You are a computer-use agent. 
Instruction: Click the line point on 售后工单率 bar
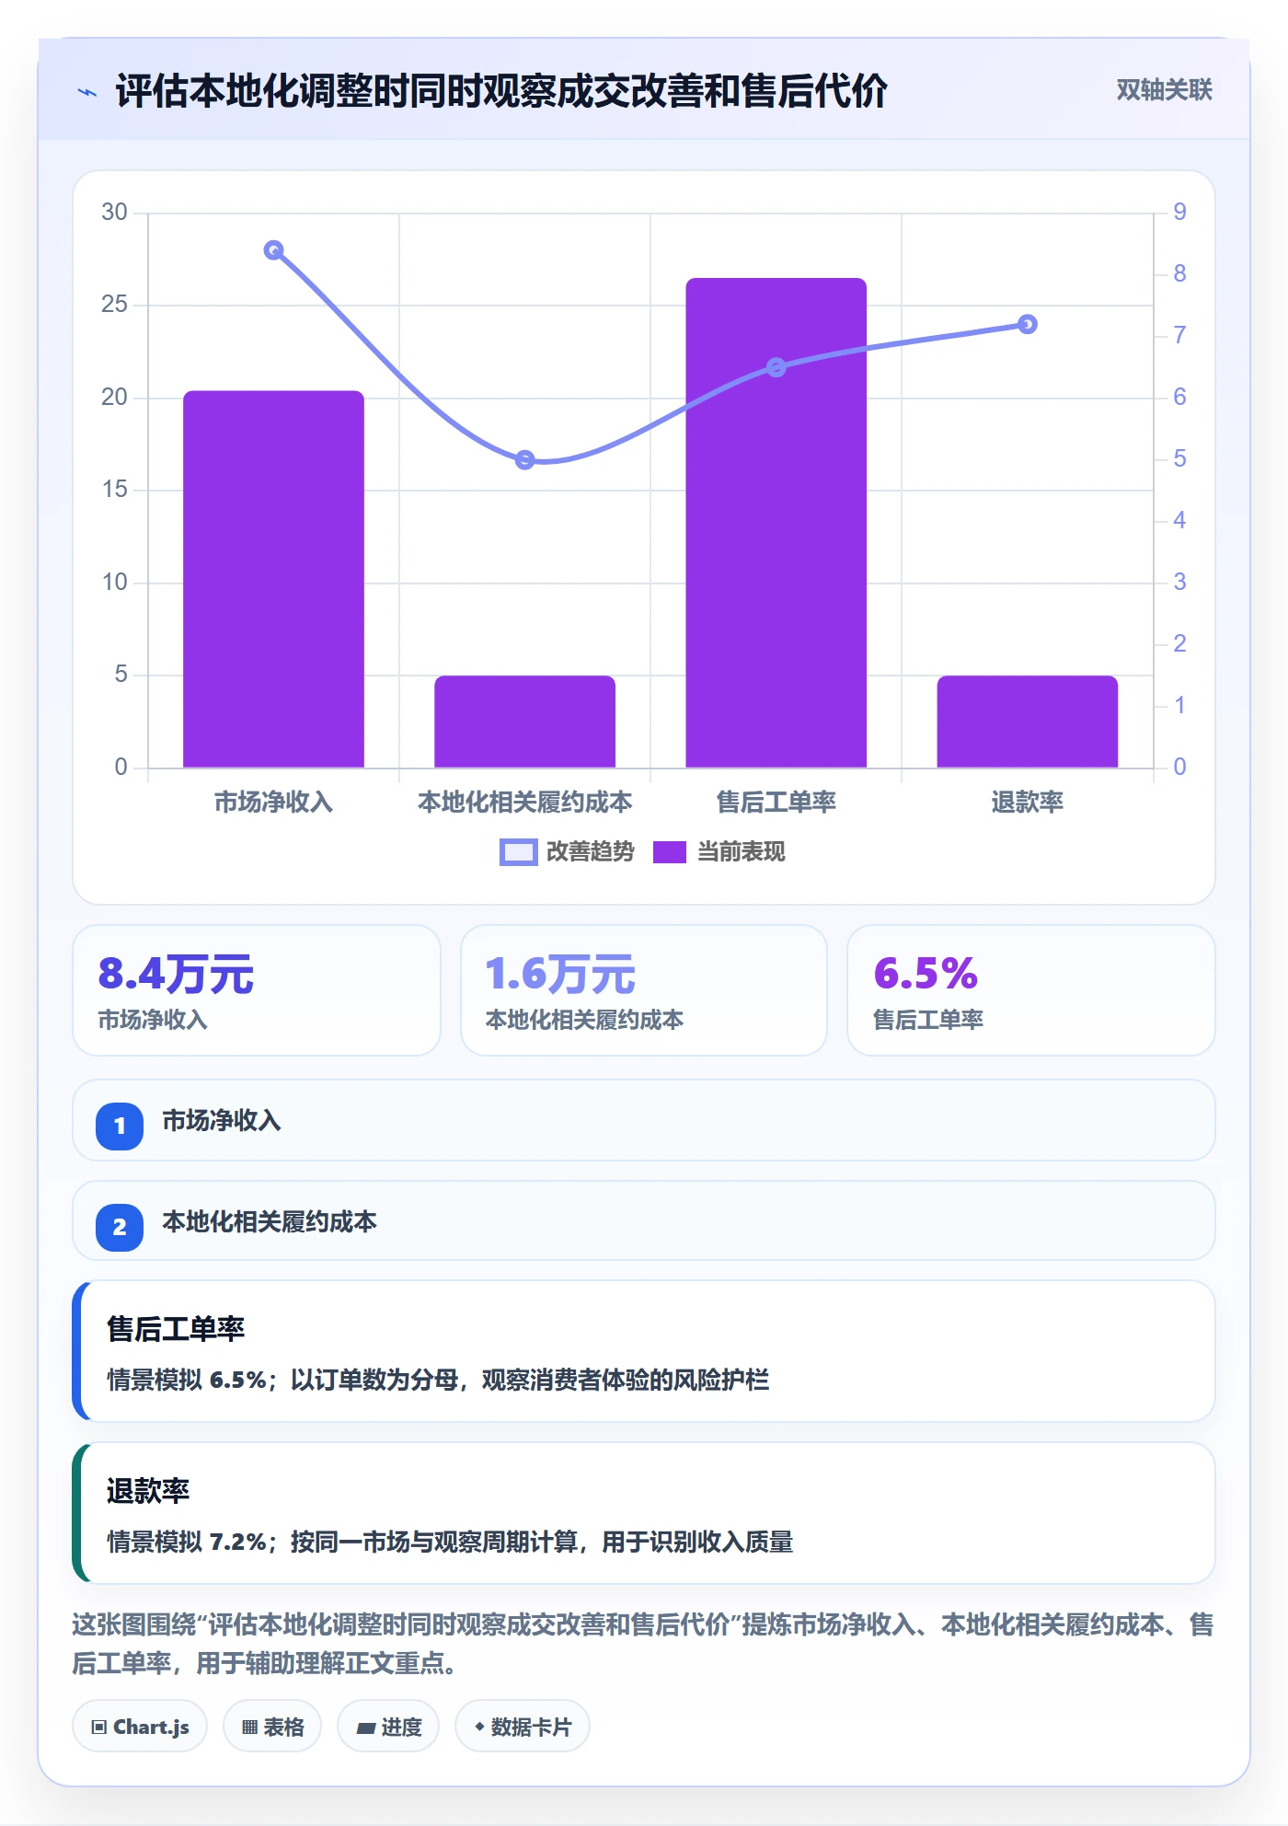click(x=776, y=367)
